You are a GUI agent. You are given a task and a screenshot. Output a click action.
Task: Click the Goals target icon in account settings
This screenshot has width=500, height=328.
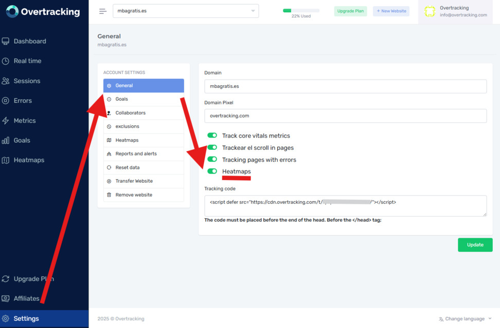109,99
